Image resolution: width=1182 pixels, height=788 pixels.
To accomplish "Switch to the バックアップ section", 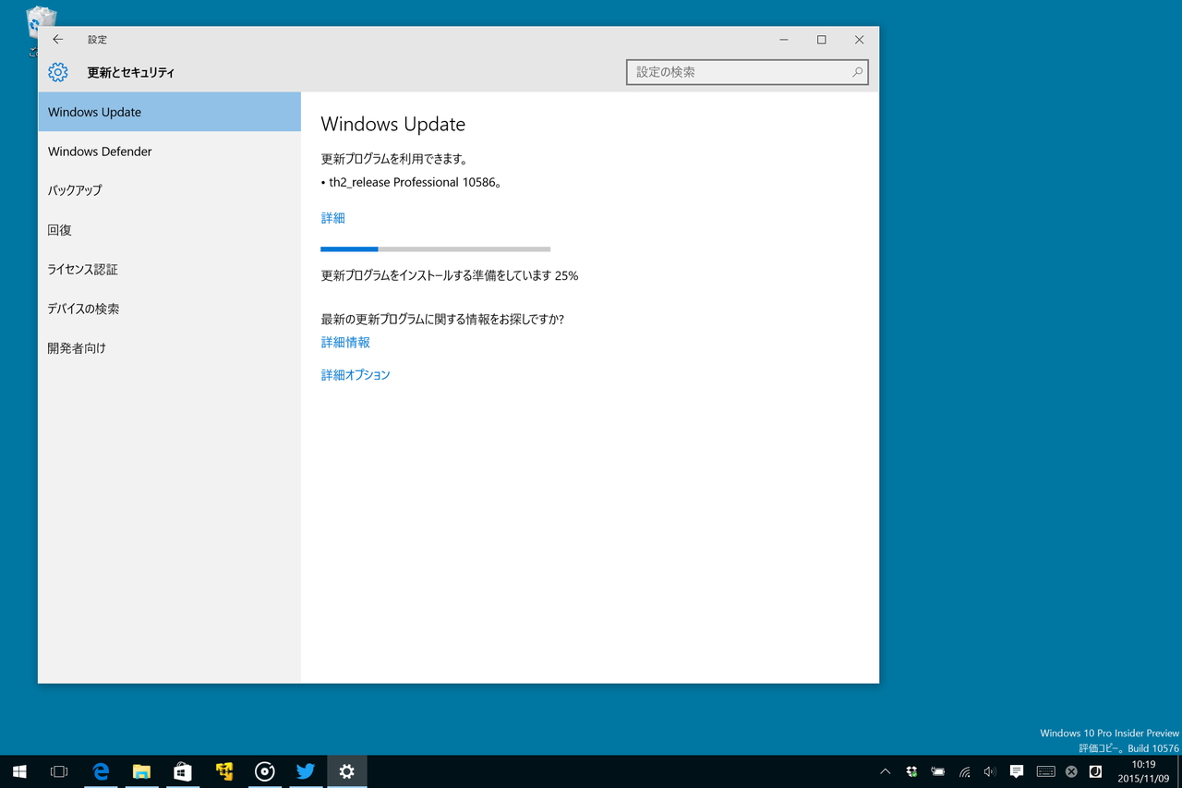I will pos(169,190).
